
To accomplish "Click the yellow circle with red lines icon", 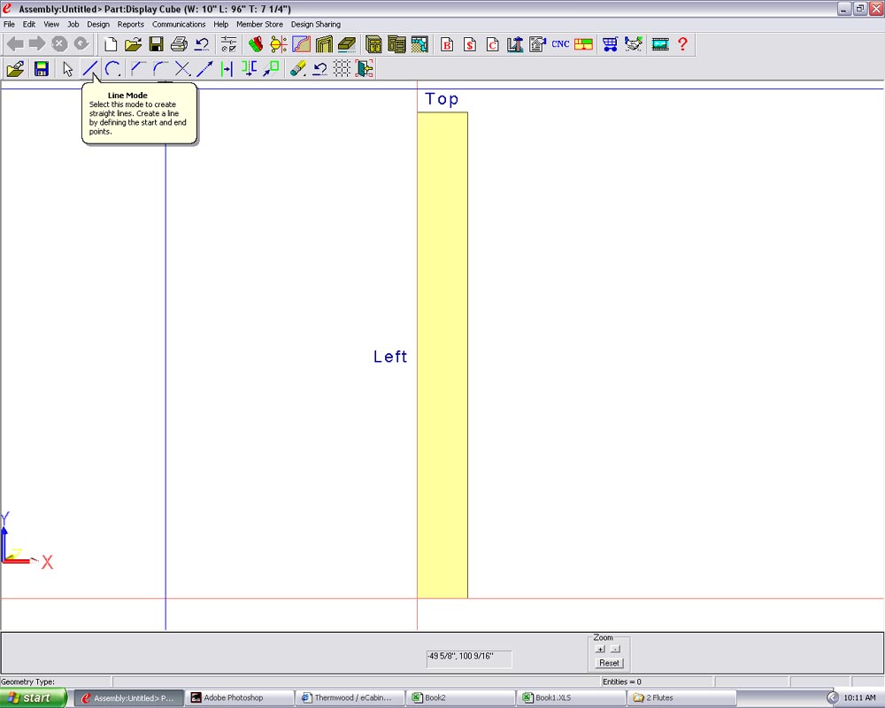I will 278,44.
